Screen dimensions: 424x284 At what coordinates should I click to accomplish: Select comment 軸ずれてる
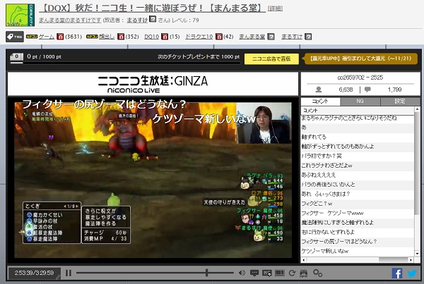(357, 137)
